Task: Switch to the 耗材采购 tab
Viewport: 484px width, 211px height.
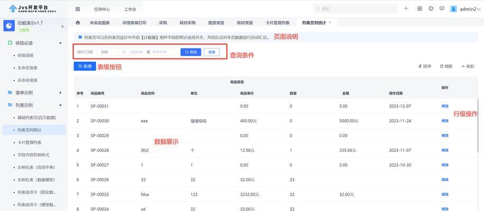Action: tap(188, 23)
